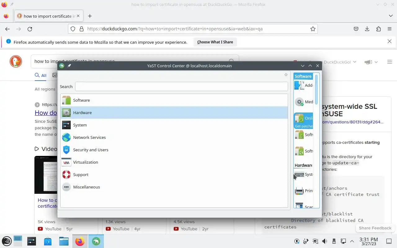Open the 'How do' search result link

[x=46, y=113]
